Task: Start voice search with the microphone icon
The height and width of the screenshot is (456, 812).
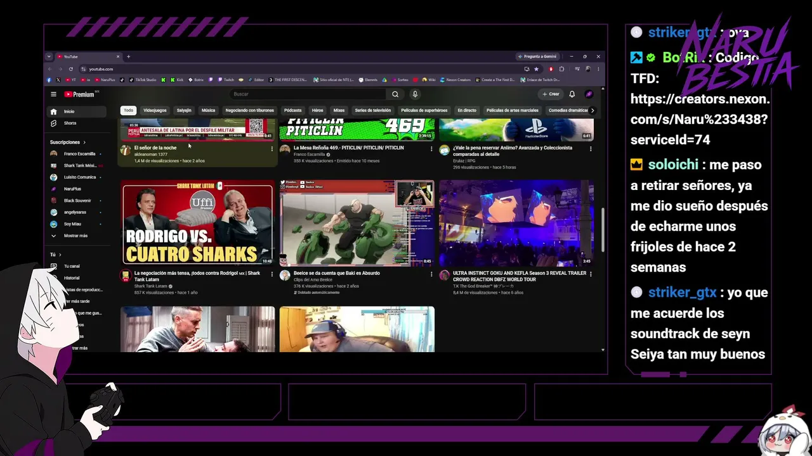Action: 415,94
